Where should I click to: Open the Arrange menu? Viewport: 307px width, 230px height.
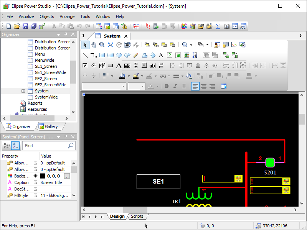[x=67, y=16]
